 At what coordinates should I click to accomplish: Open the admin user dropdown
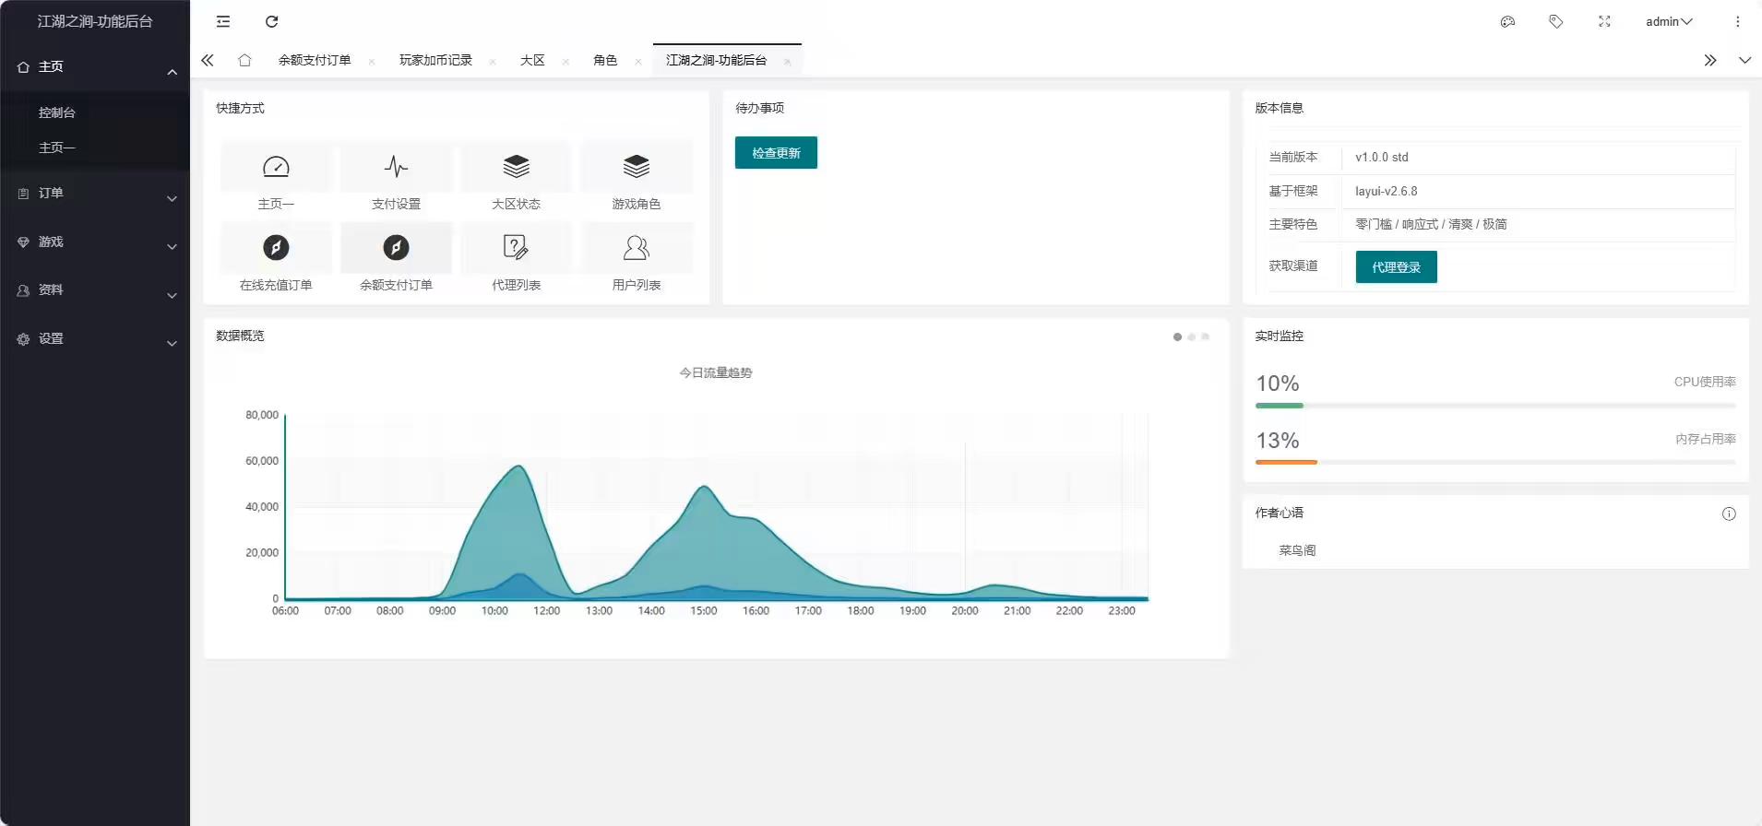[1668, 21]
